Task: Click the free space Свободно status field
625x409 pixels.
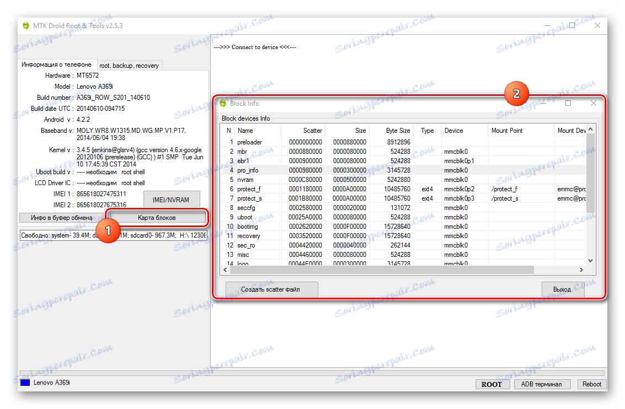Action: pyautogui.click(x=114, y=235)
